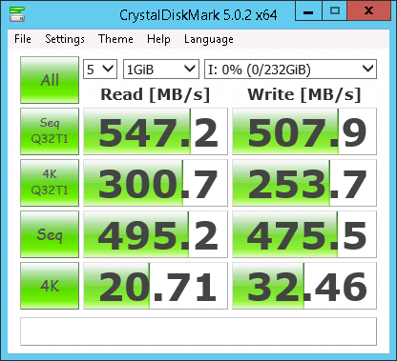Image resolution: width=397 pixels, height=361 pixels.
Task: Start the Seq Q32T1 test
Action: tap(50, 131)
